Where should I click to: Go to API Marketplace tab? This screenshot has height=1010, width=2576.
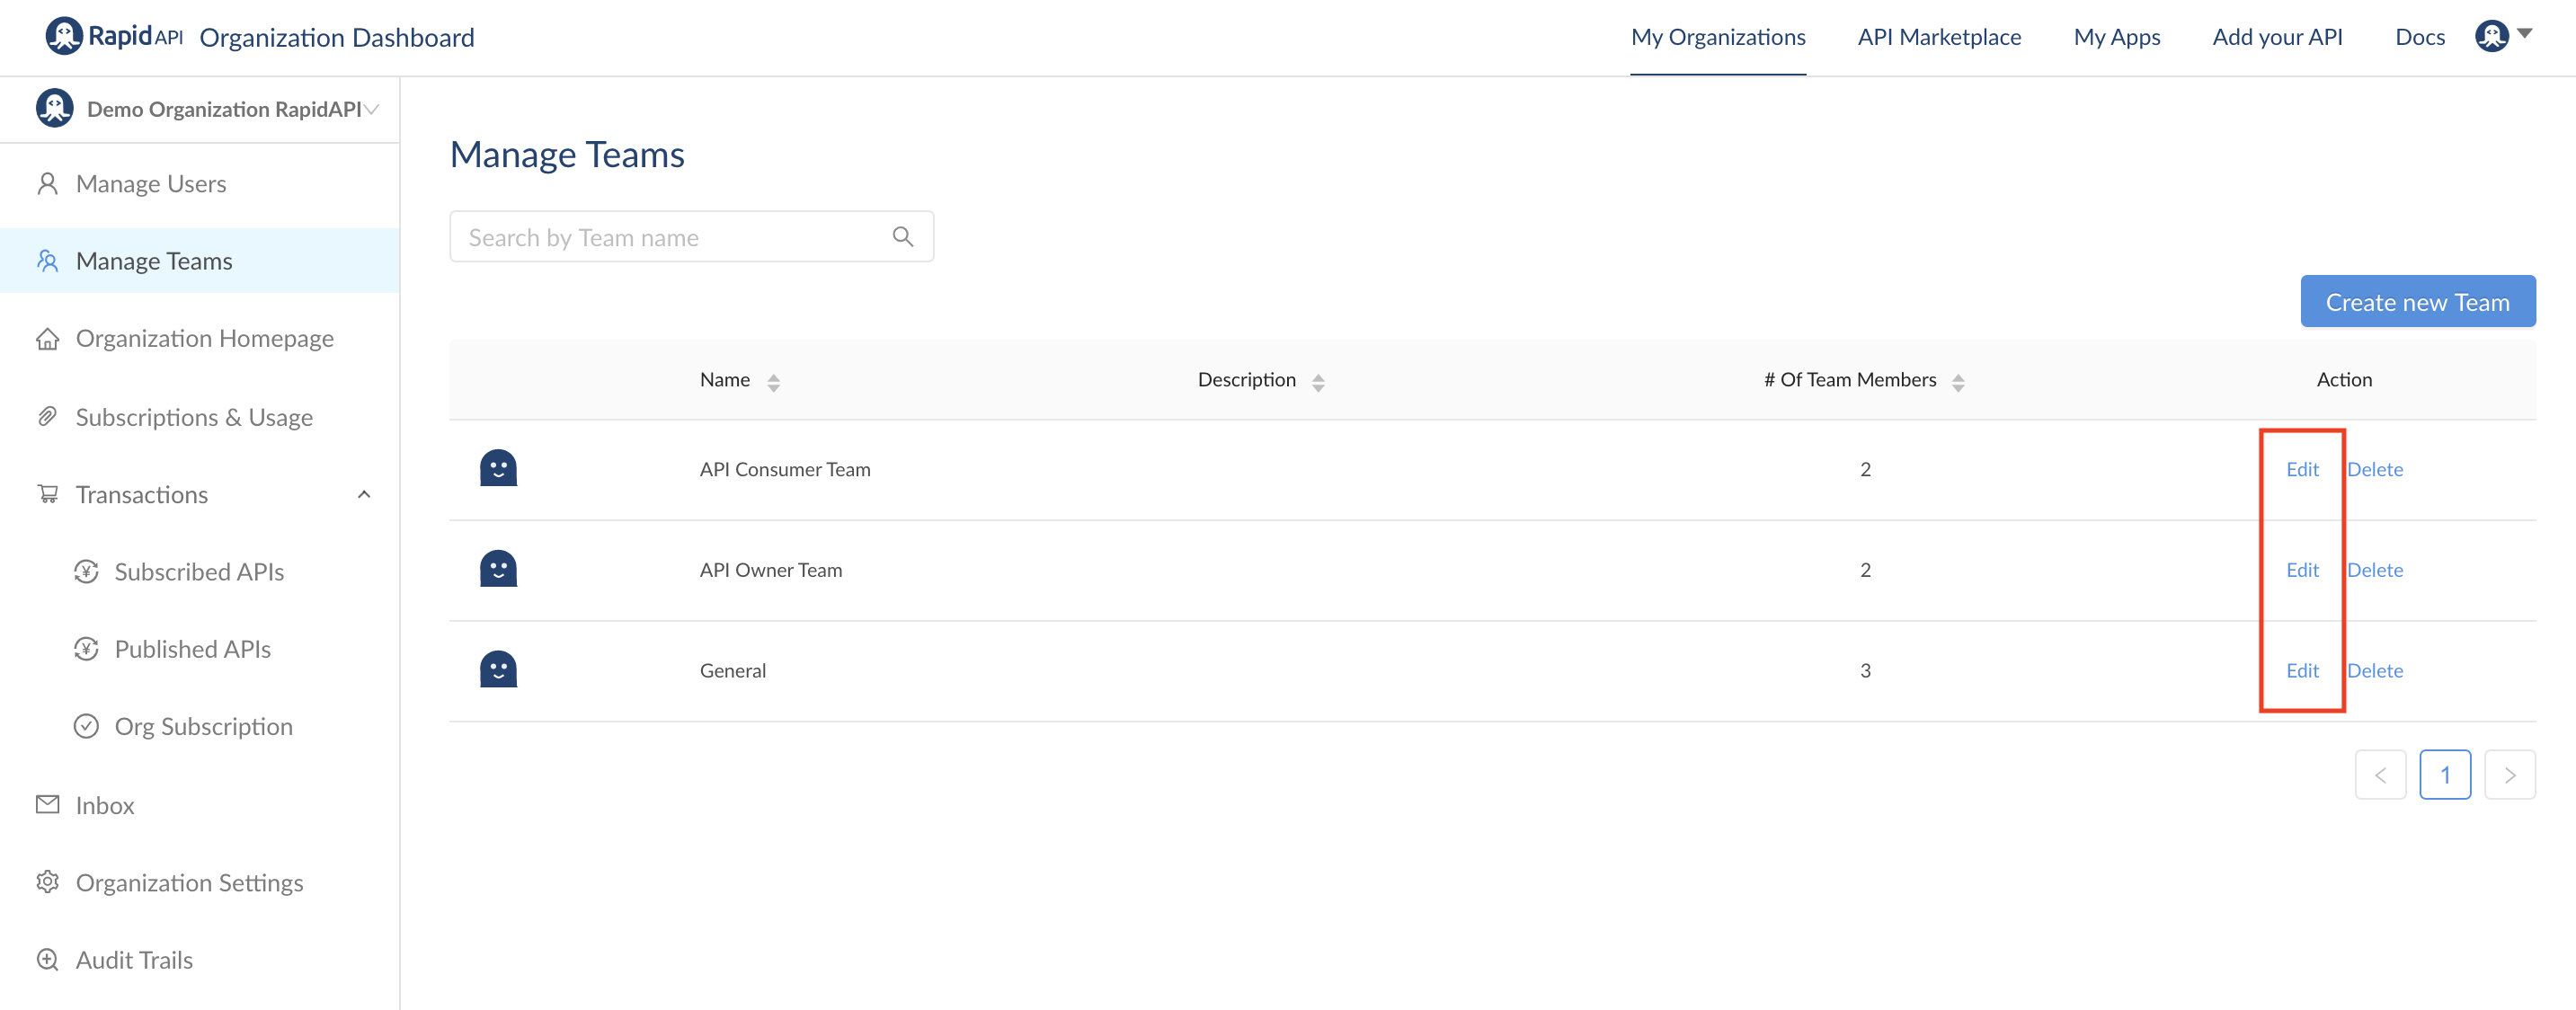coord(1938,37)
